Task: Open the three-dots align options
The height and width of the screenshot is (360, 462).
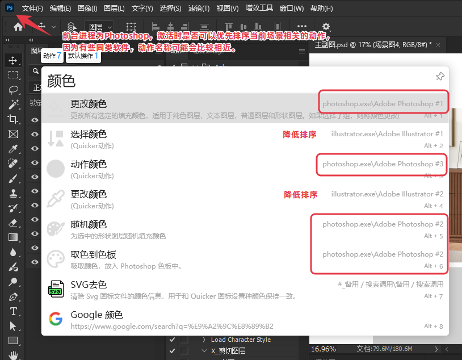Action: (x=302, y=26)
